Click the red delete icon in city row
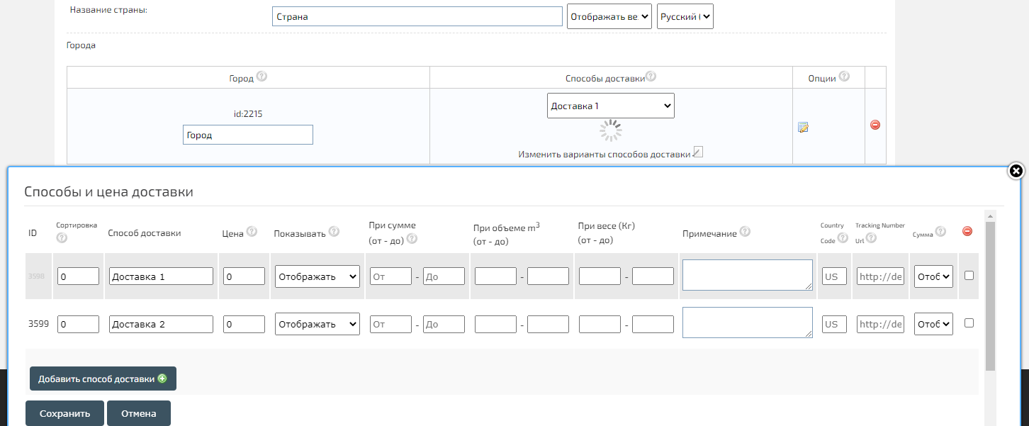This screenshot has width=1029, height=426. tap(875, 125)
